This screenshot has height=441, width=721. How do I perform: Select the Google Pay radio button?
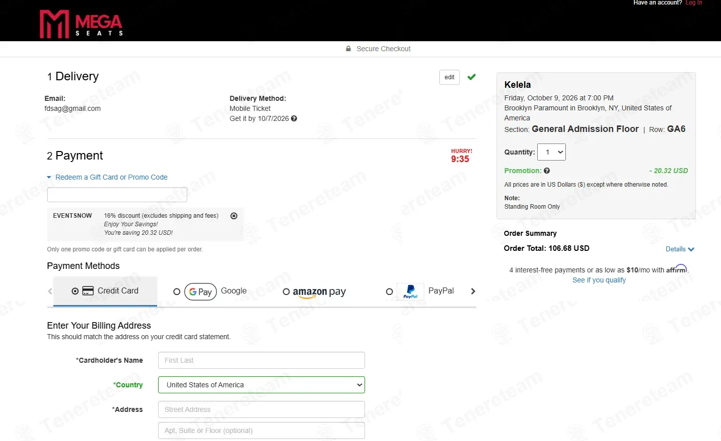[177, 291]
